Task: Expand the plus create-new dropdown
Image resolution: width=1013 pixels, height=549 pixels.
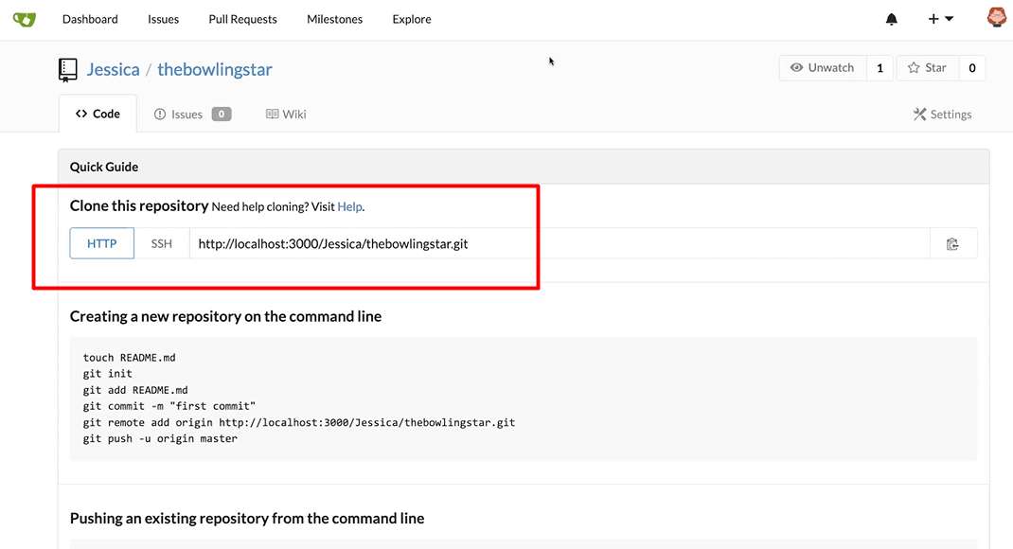Action: pyautogui.click(x=940, y=19)
